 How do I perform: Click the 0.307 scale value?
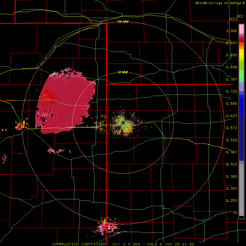(x=232, y=189)
